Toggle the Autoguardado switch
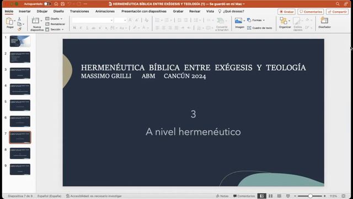The image size is (353, 199). click(x=47, y=4)
